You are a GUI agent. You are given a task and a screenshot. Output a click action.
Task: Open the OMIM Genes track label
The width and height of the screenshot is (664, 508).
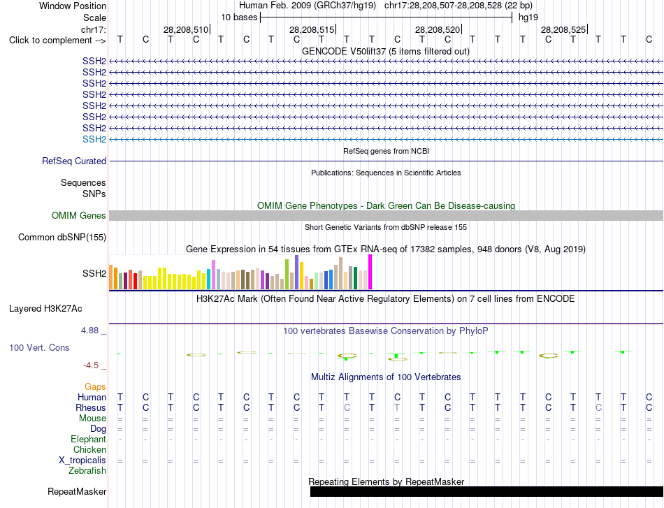tap(78, 215)
